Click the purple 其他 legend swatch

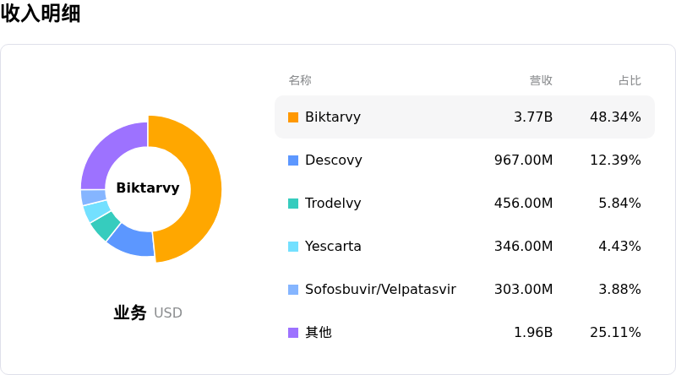[293, 333]
